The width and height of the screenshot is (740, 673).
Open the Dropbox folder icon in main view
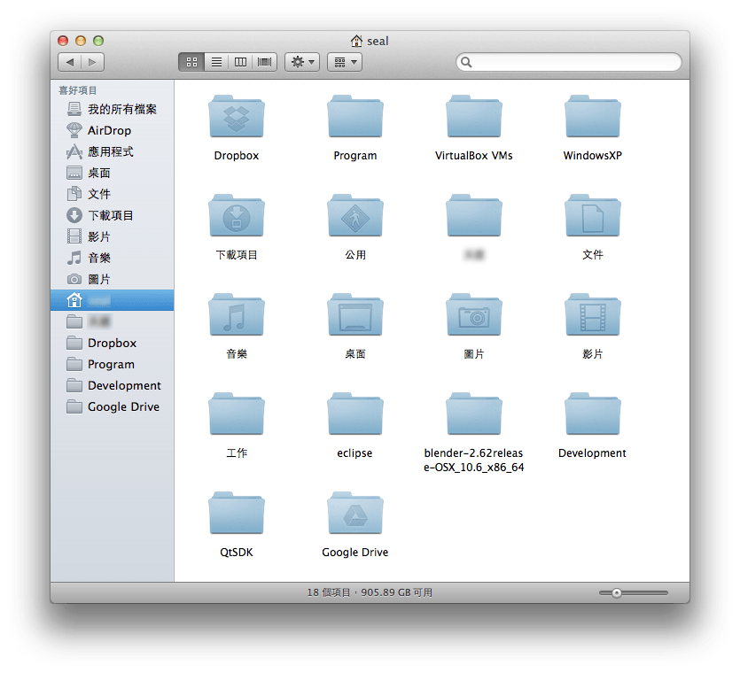point(236,118)
